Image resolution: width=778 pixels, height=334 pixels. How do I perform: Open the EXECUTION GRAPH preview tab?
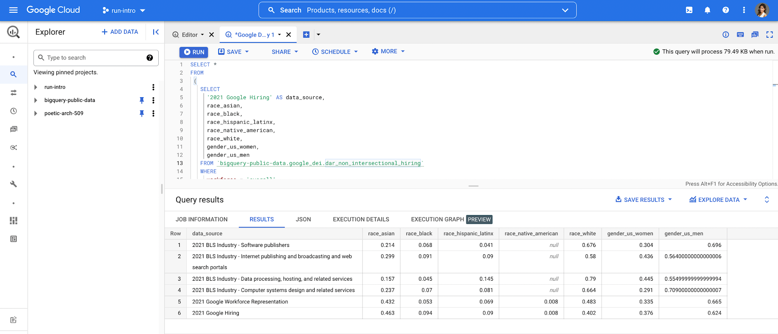(451, 219)
